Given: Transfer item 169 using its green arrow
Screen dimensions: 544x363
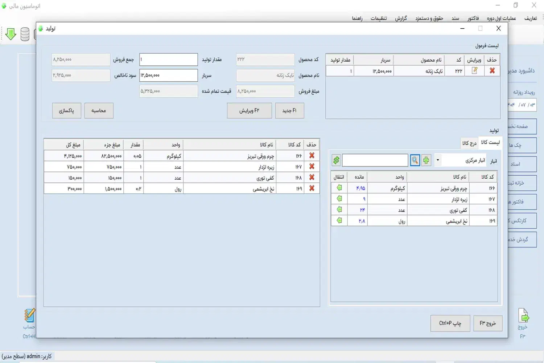Looking at the screenshot, I should click(339, 220).
